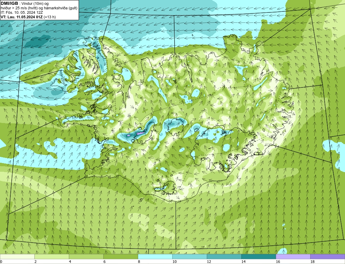Image resolution: width=345 pixels, height=264 pixels.
Task: Click the legend scale label '6'
Action: point(105,262)
